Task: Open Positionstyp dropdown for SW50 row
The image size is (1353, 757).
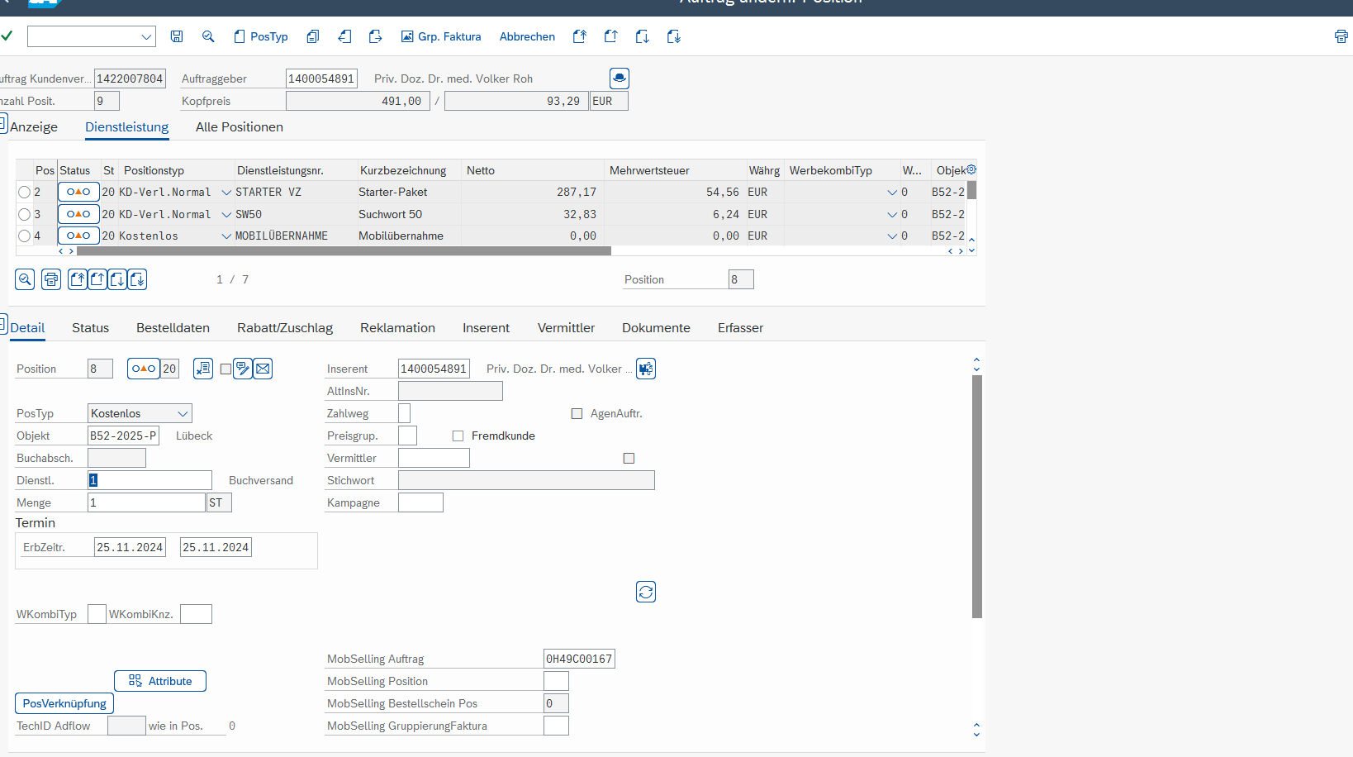Action: click(226, 214)
